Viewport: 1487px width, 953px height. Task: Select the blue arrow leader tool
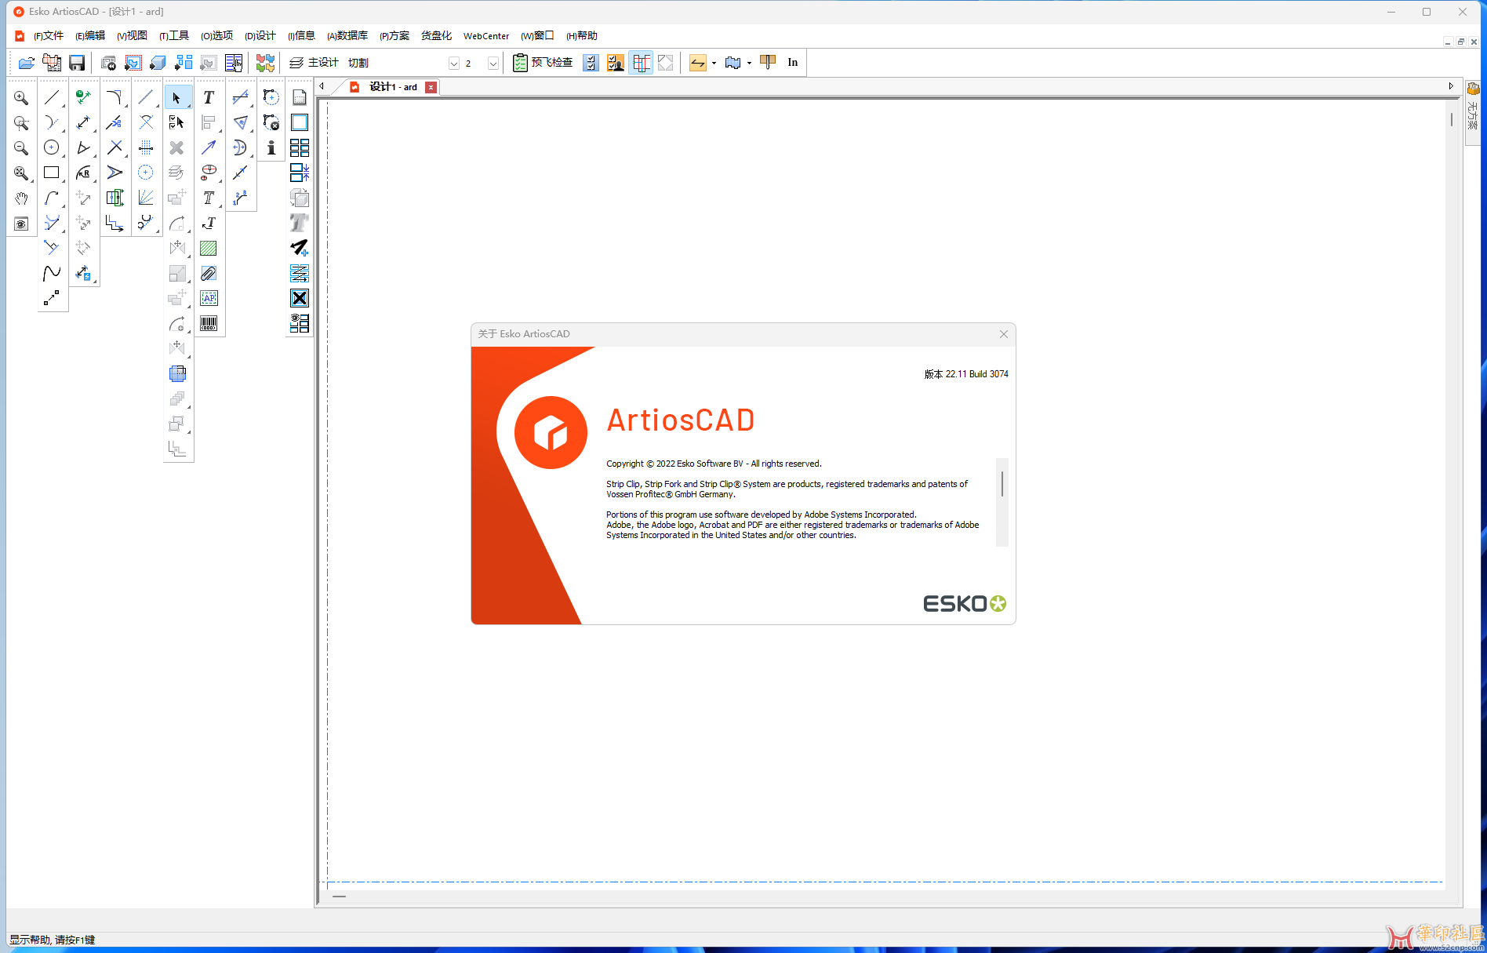point(209,147)
